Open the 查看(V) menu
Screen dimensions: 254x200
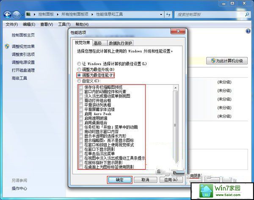tap(46, 25)
